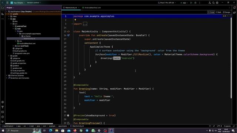
Task: Click the Windows Start button
Action: tap(3, 130)
